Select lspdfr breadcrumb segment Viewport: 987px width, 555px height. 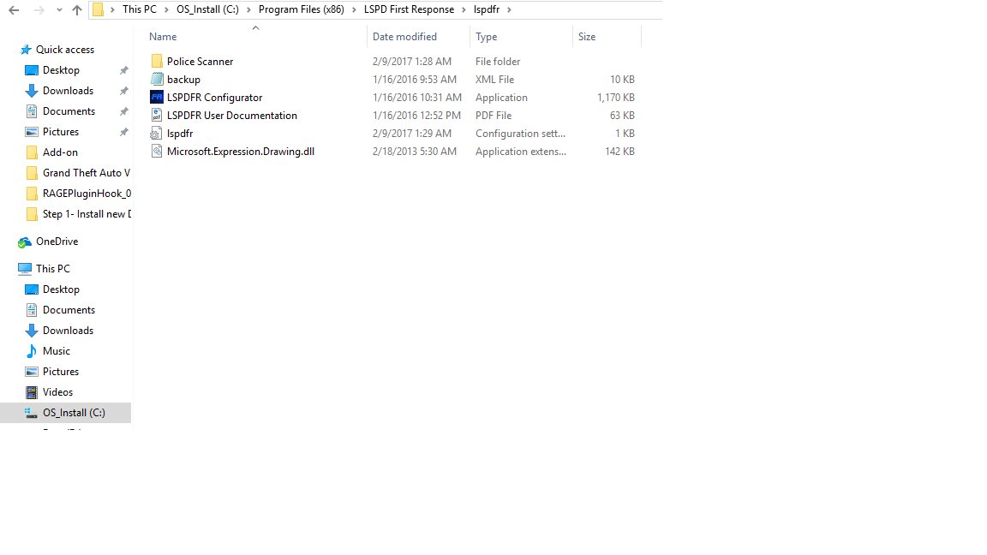click(x=486, y=9)
